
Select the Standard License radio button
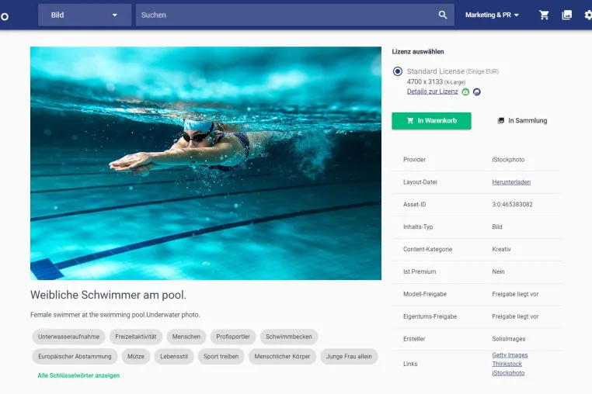(398, 71)
